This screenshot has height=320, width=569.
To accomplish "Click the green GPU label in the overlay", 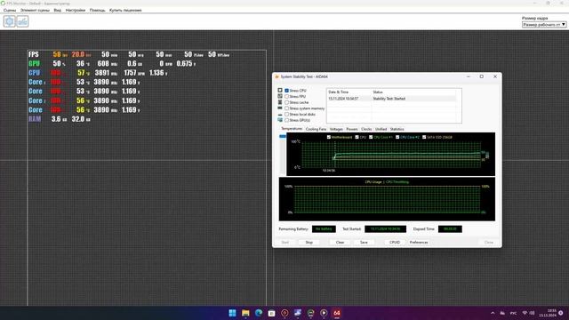I will tap(34, 63).
